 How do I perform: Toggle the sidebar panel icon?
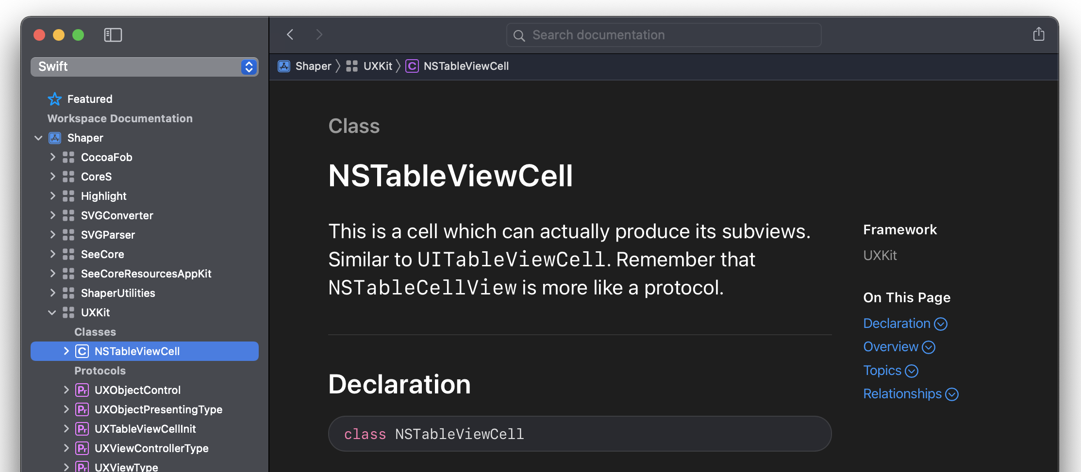pyautogui.click(x=113, y=35)
